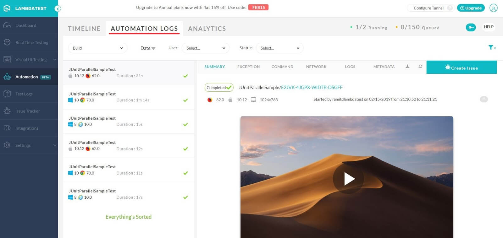
Task: Go to Integrations in the sidebar
Action: (x=27, y=128)
